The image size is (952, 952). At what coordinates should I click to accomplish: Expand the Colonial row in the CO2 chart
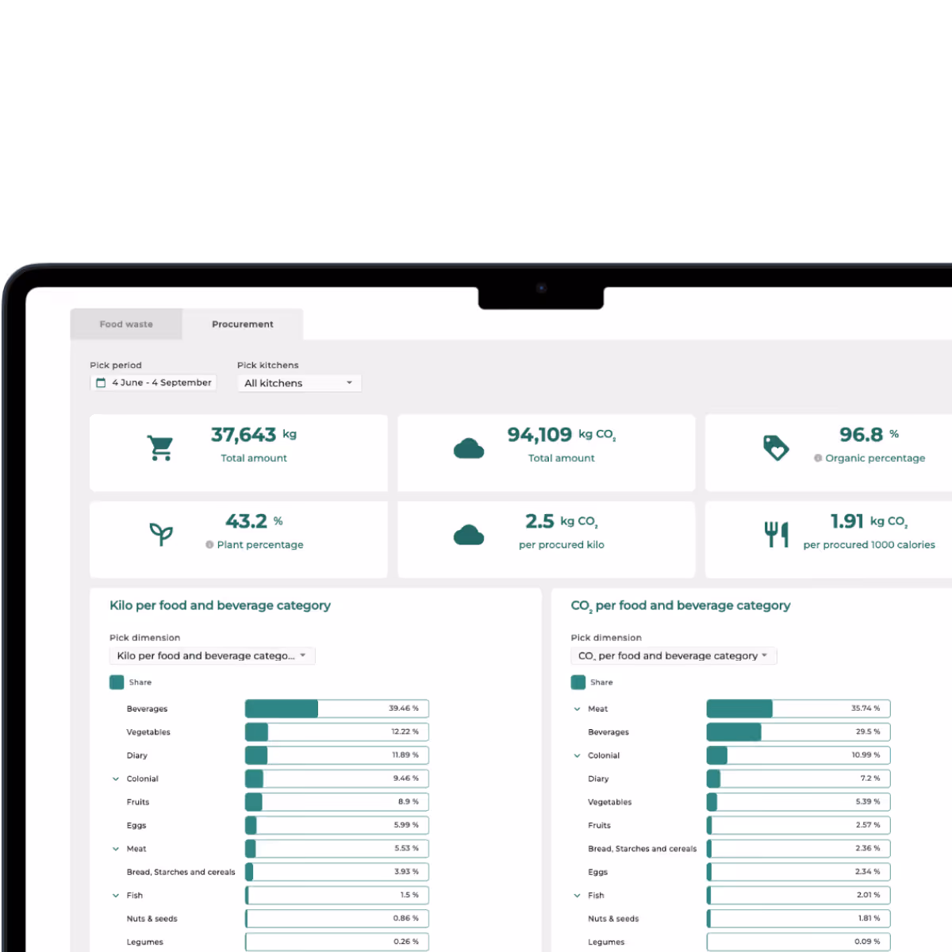tap(577, 756)
